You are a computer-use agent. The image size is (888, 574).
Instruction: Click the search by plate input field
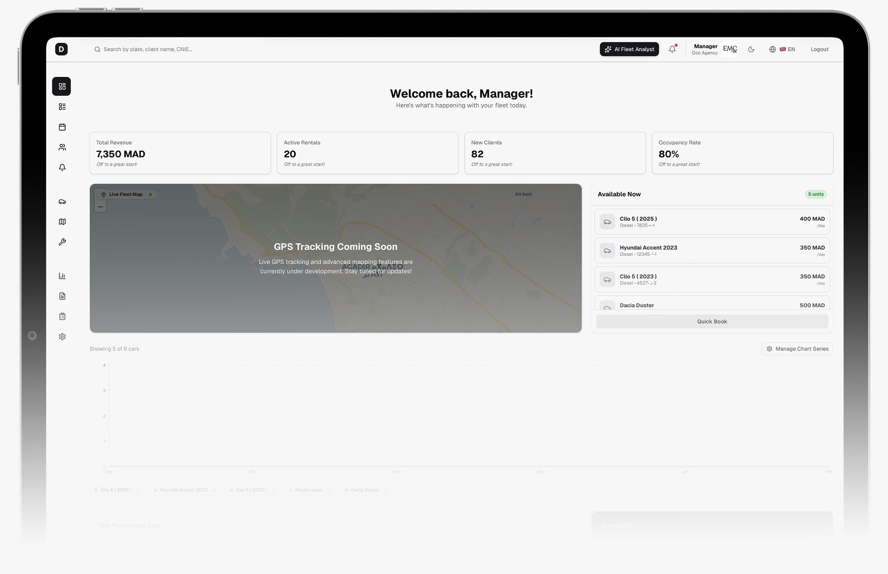(x=148, y=49)
